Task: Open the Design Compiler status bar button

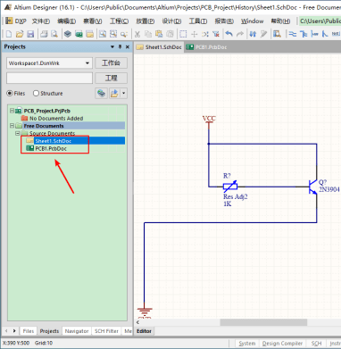Action: (282, 344)
